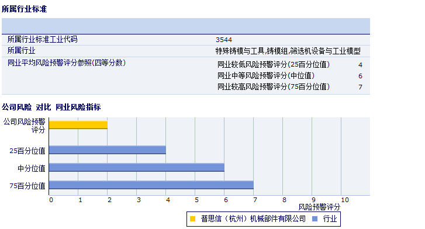Click the 行业 legend label
The image size is (425, 229).
coord(330,218)
